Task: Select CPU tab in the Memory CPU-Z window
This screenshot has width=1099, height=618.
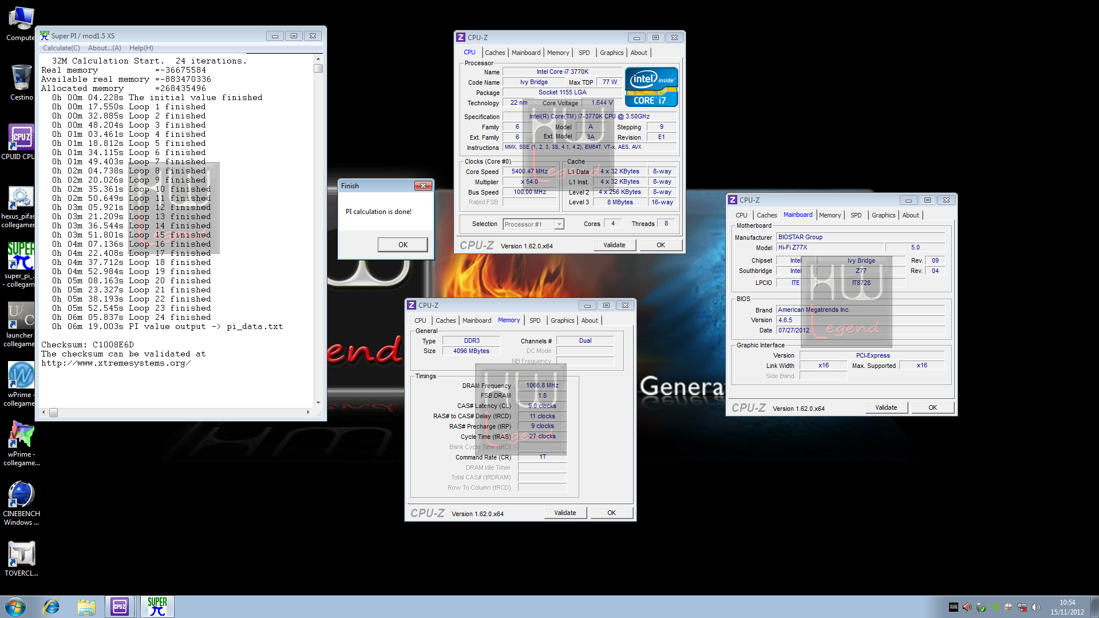Action: coord(420,320)
